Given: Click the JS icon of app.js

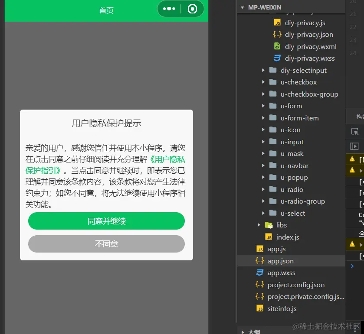Looking at the screenshot, I should pyautogui.click(x=260, y=249).
